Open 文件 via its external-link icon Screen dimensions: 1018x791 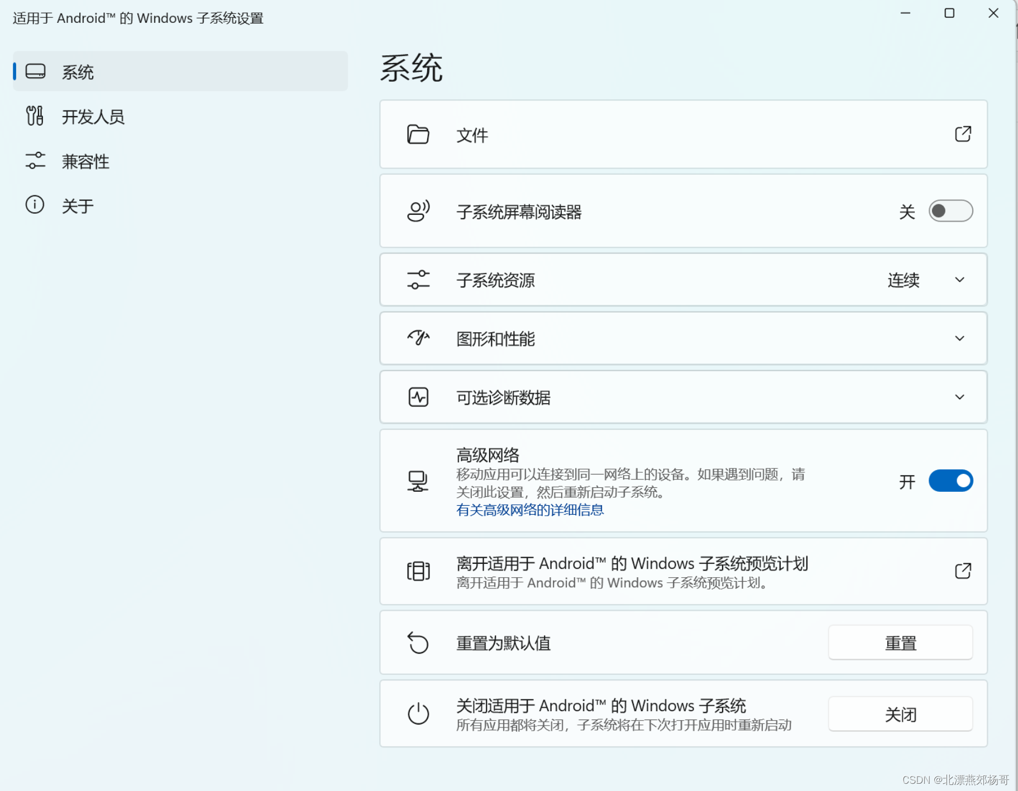click(963, 134)
